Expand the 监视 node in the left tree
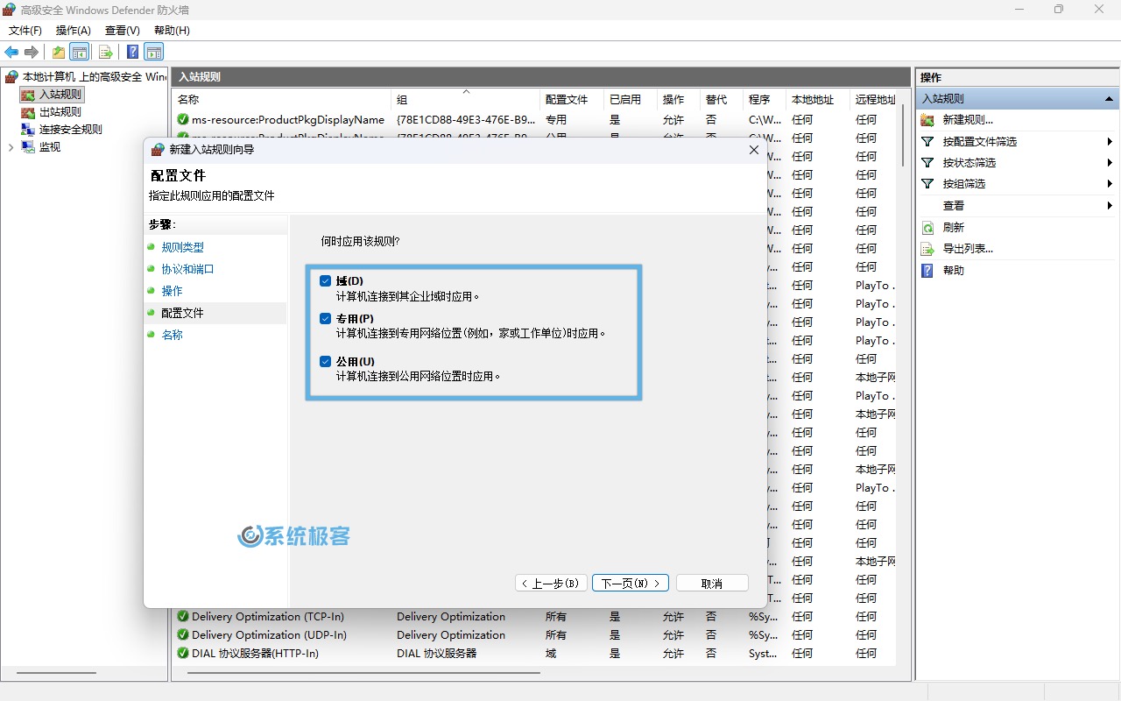The width and height of the screenshot is (1121, 701). pyautogui.click(x=10, y=146)
